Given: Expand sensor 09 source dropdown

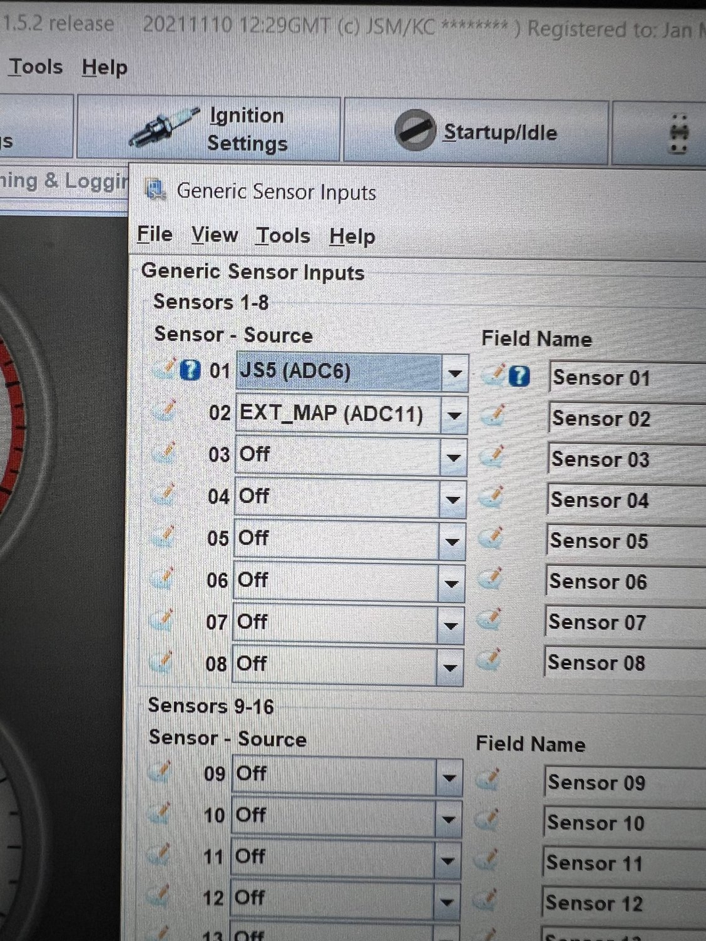Looking at the screenshot, I should click(449, 778).
